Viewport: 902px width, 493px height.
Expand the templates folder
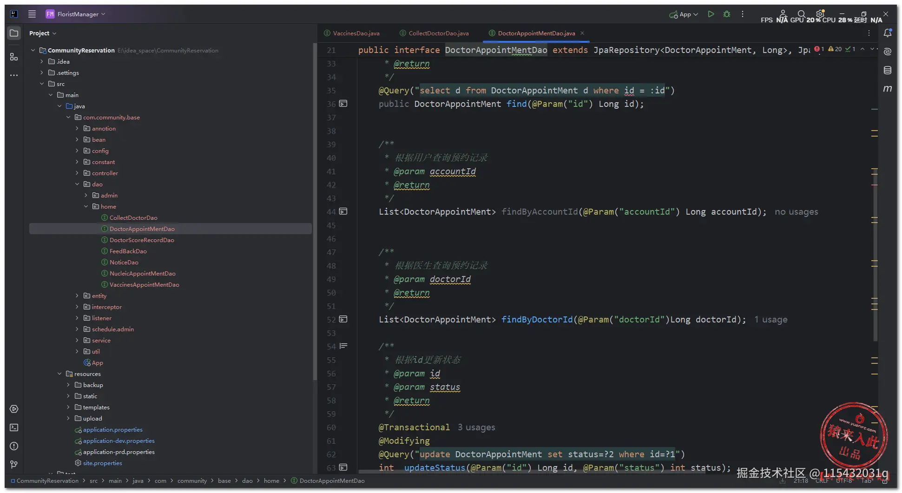68,407
